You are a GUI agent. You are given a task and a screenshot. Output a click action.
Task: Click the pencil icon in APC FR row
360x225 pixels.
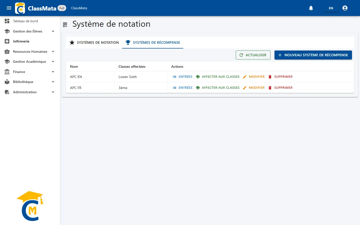pyautogui.click(x=245, y=88)
